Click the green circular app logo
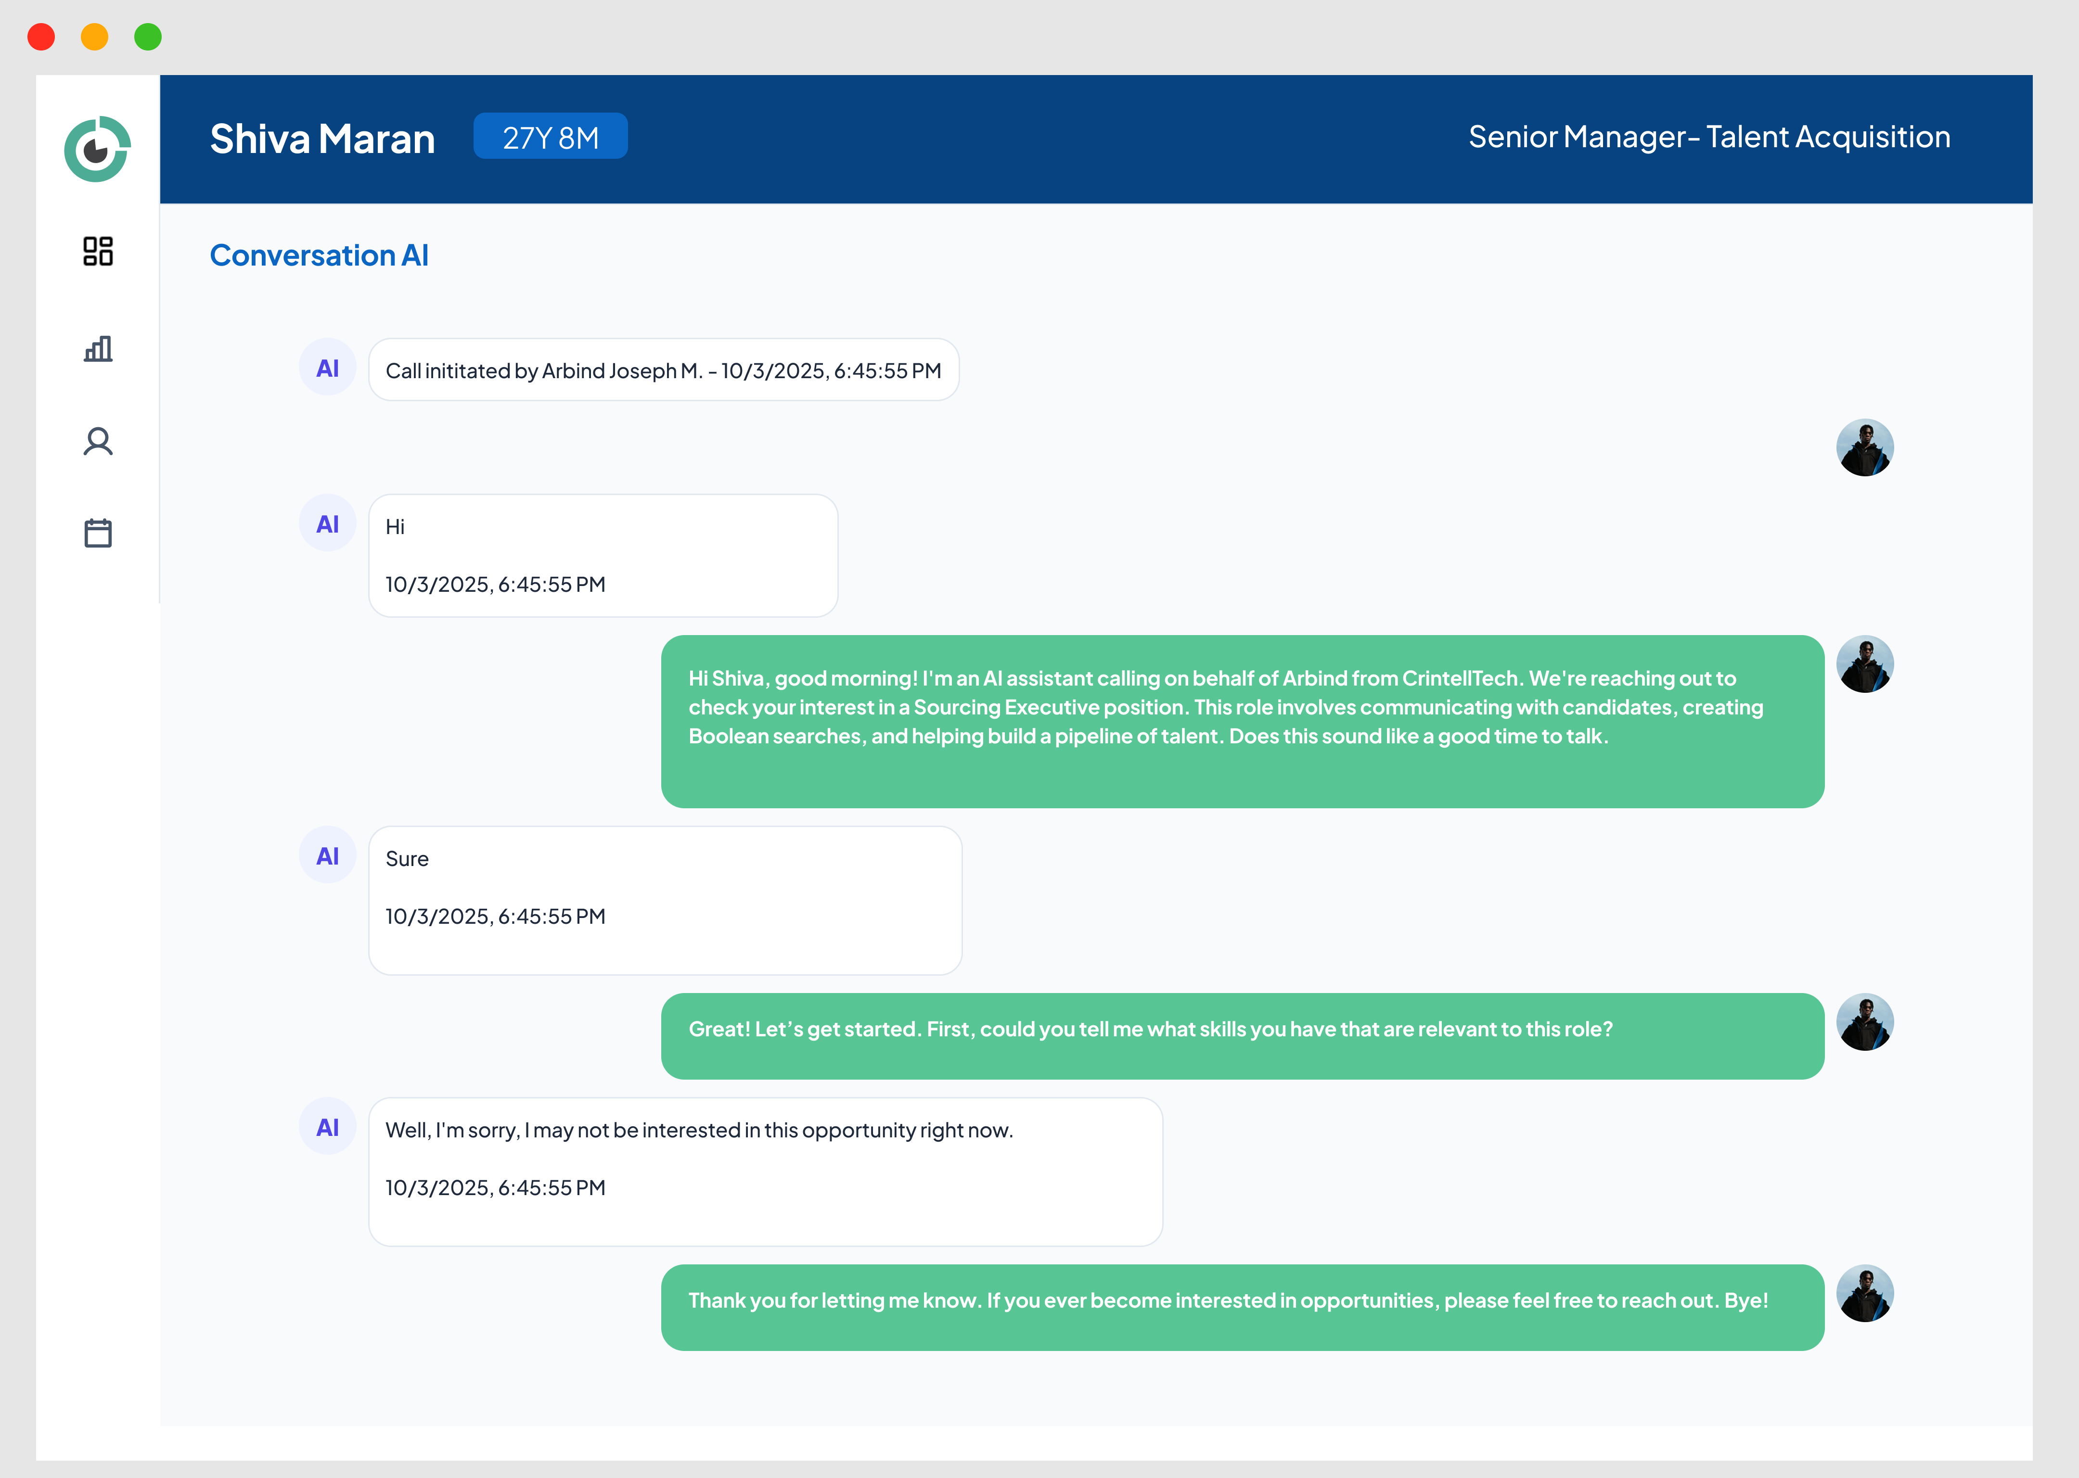The height and width of the screenshot is (1478, 2079). click(x=97, y=148)
